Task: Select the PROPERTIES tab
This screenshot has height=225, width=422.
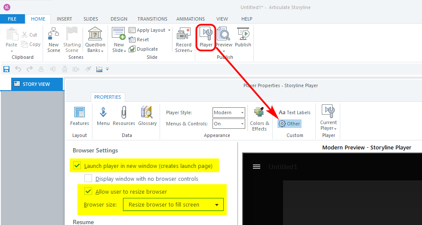Action: point(108,97)
